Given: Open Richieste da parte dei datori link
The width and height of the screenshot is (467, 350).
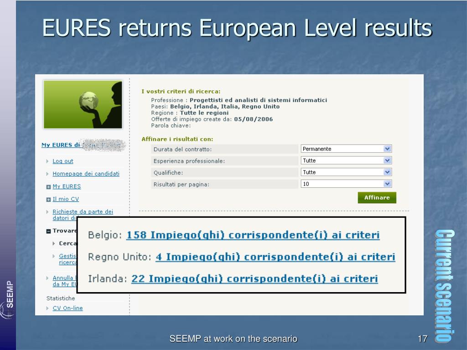Looking at the screenshot, I should [x=83, y=215].
